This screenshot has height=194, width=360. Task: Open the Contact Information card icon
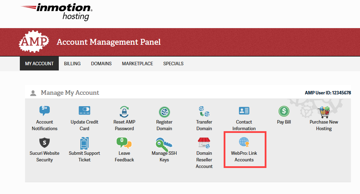[x=244, y=111]
